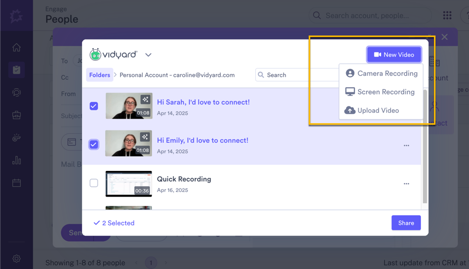Click the Quick Recording thumbnail
Screen dimensions: 469x269
click(x=128, y=184)
